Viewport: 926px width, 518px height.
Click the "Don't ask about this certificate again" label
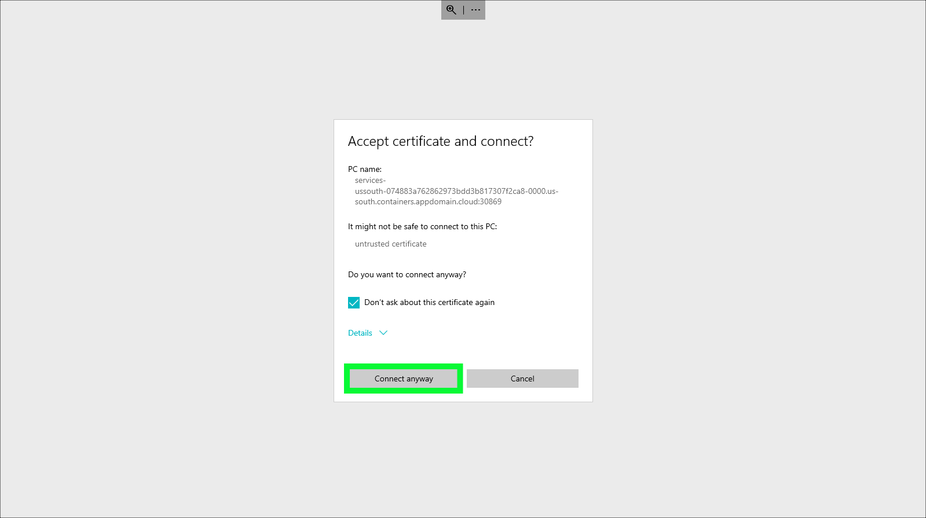coord(429,303)
